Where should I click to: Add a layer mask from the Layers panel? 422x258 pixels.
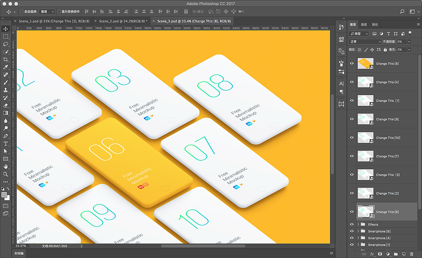[x=380, y=254]
